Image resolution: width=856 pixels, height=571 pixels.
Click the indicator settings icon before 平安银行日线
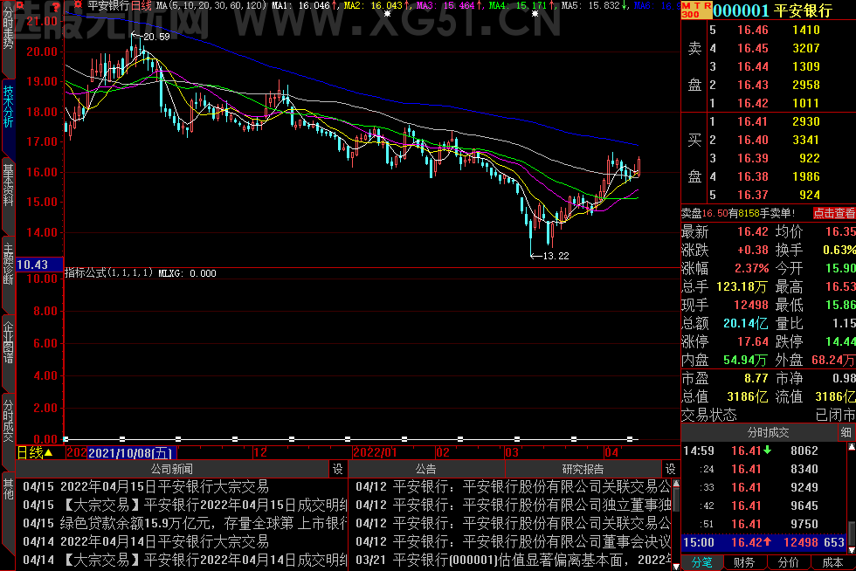tap(78, 5)
